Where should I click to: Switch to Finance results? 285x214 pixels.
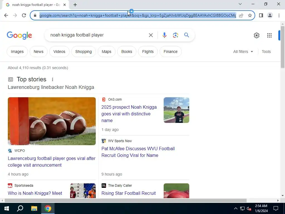pyautogui.click(x=171, y=52)
